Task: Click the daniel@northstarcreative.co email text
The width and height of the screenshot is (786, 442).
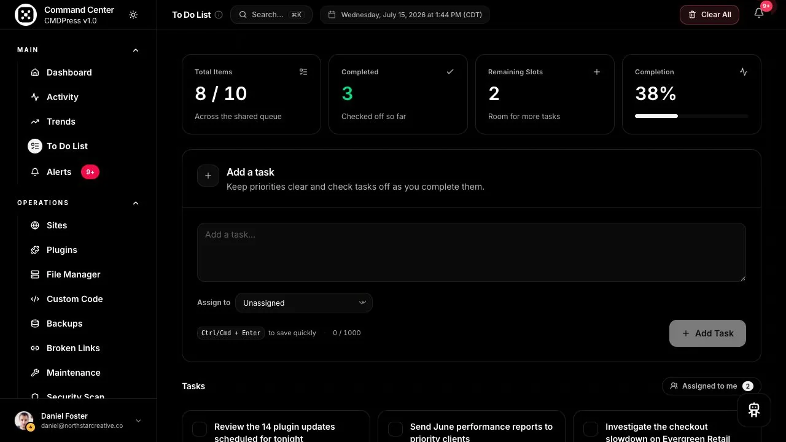Action: point(82,425)
